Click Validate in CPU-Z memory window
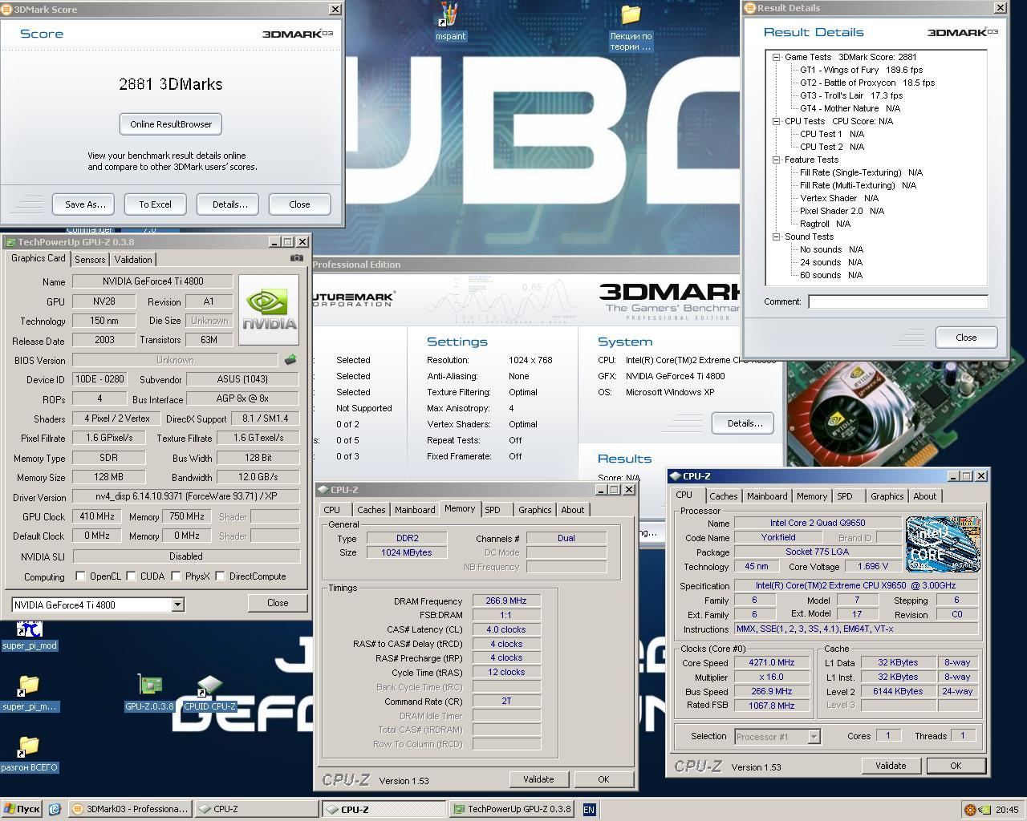The width and height of the screenshot is (1027, 821). (538, 779)
